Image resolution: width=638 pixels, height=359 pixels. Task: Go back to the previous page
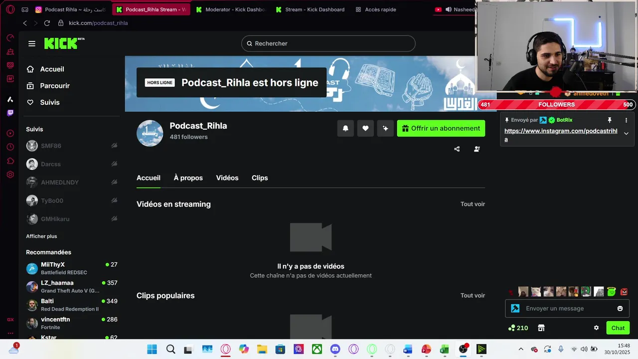coord(25,23)
